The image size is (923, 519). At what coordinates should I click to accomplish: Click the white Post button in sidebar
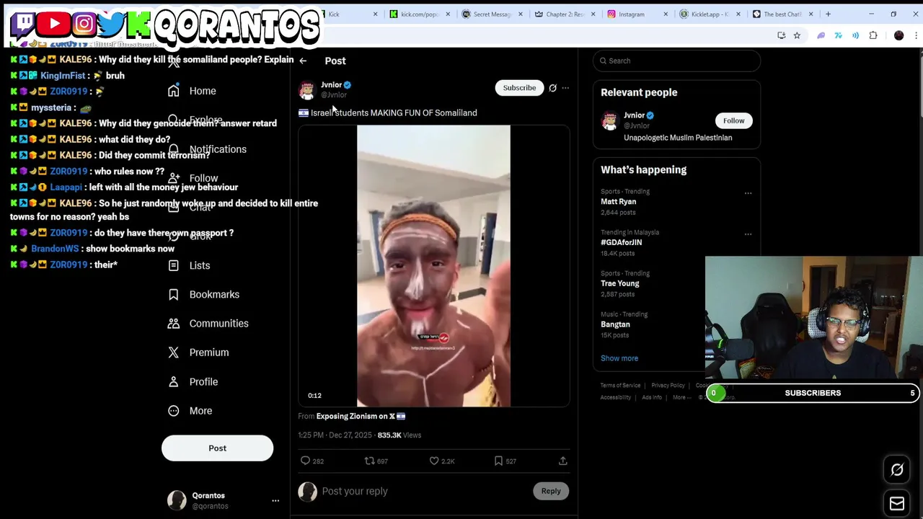[x=217, y=448]
